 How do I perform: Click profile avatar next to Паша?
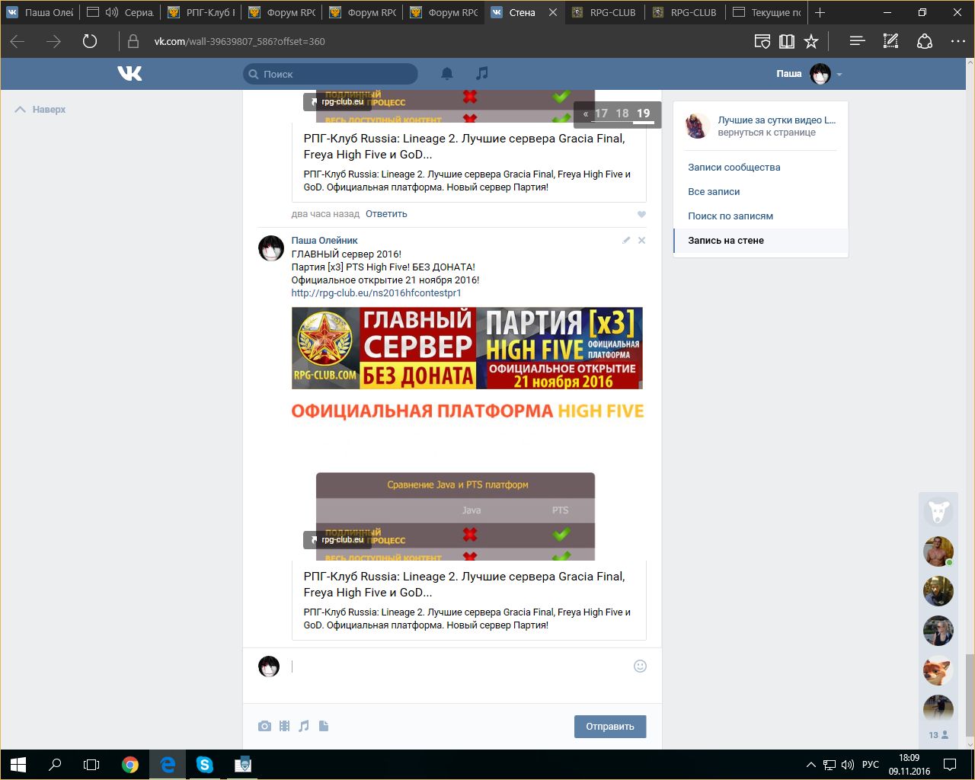(820, 74)
